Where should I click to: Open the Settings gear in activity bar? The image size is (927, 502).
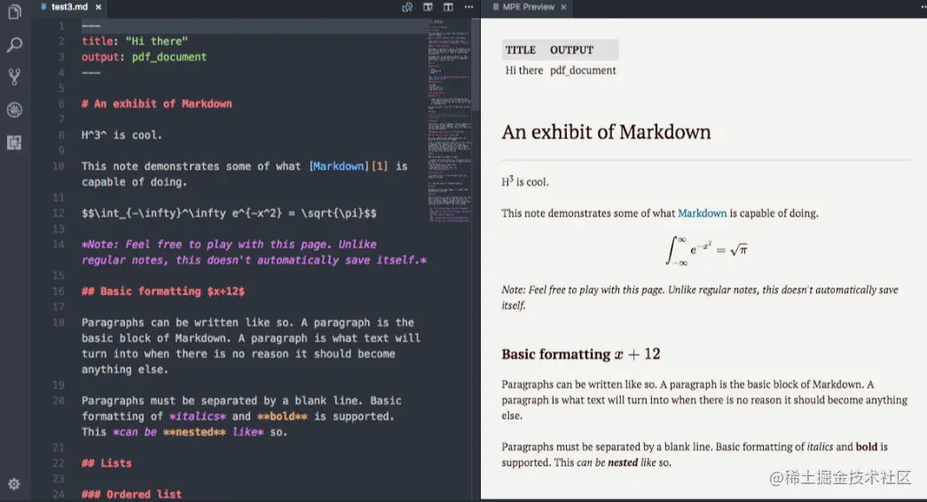pos(14,484)
